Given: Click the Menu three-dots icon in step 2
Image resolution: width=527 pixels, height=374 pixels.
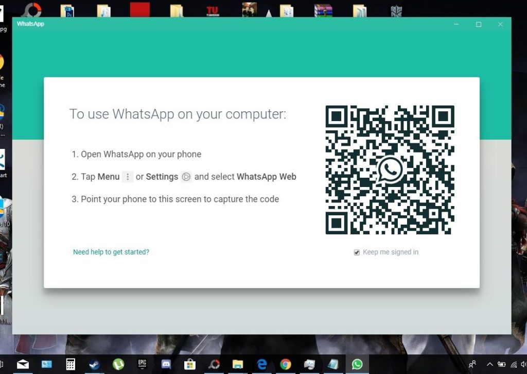Looking at the screenshot, I should [128, 177].
